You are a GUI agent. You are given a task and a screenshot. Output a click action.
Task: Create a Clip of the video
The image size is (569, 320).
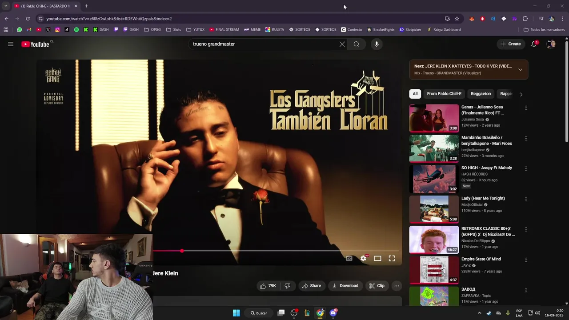(377, 286)
